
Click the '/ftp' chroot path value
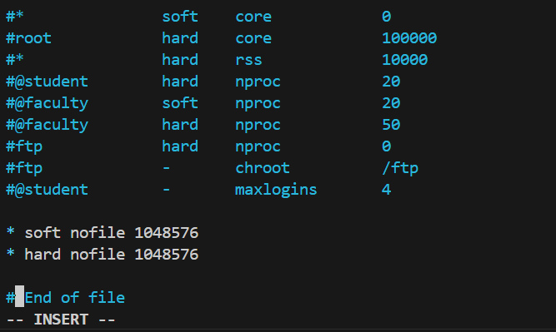[x=400, y=168]
